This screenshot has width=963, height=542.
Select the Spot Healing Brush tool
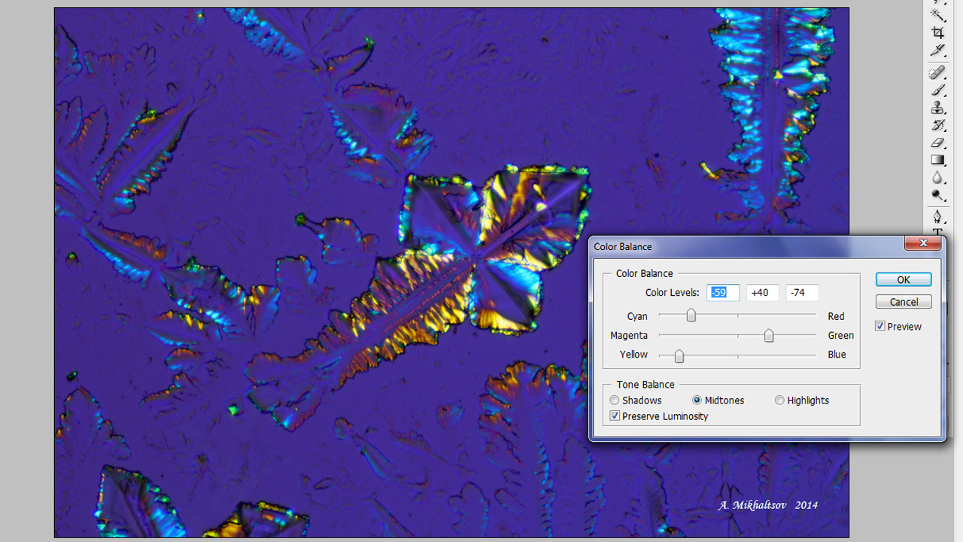(x=937, y=73)
